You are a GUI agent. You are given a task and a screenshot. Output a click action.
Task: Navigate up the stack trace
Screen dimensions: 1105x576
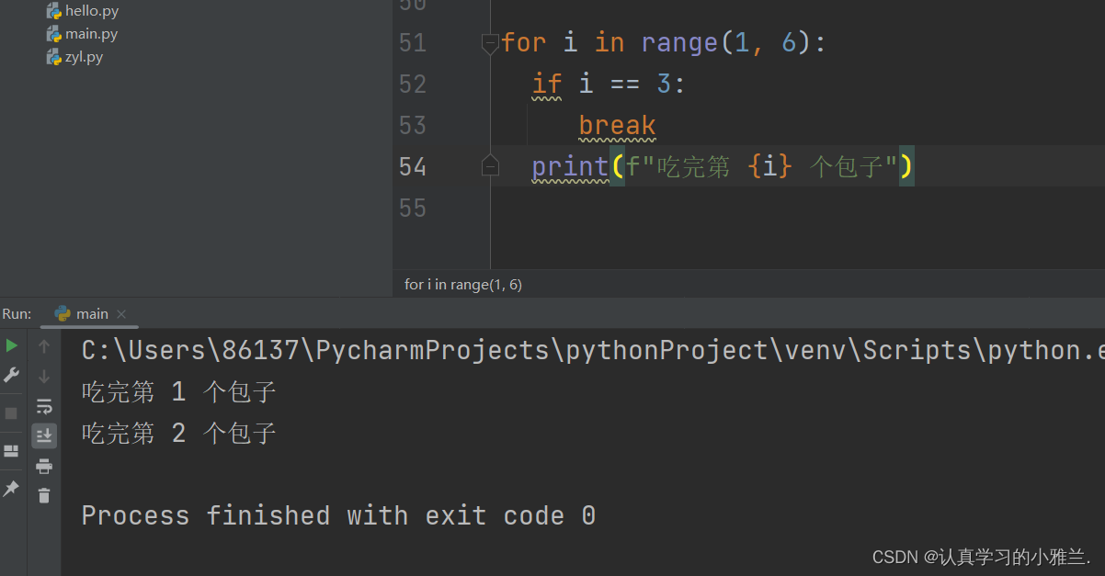coord(43,345)
